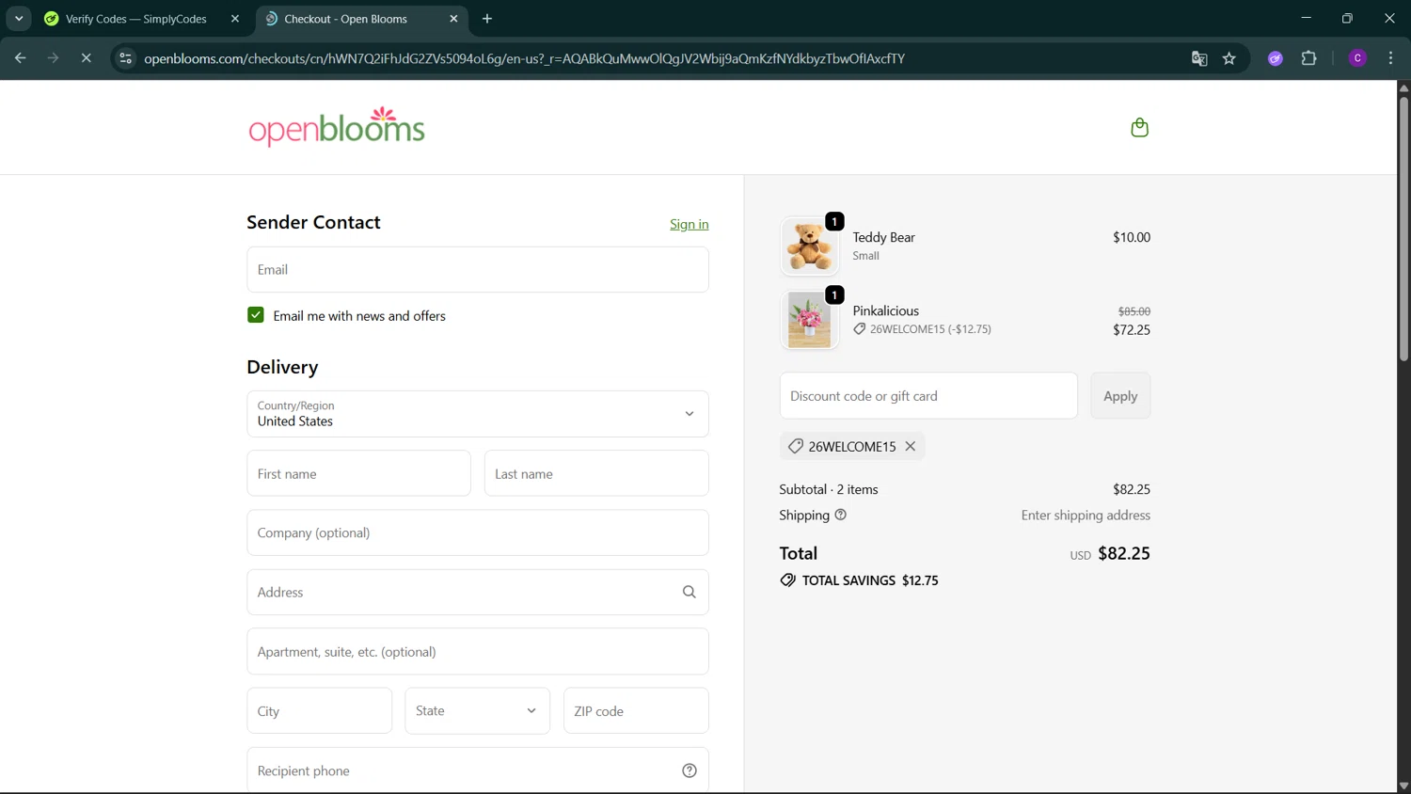Click the Sender Contact heading
Screen dimensions: 1411x794
point(313,222)
